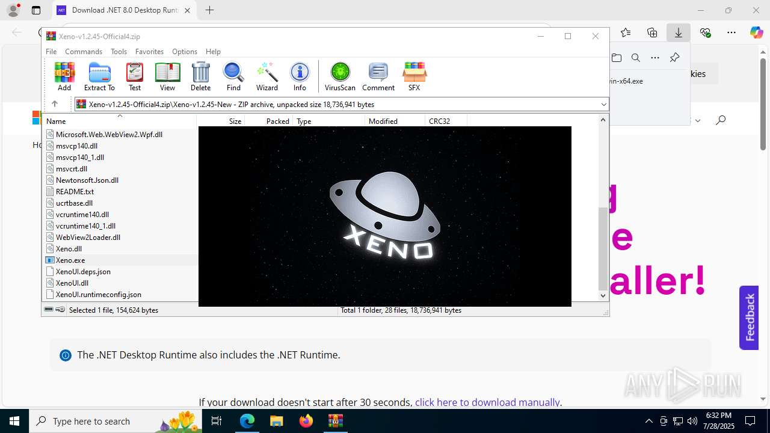The image size is (770, 433).
Task: Select vcruntime140.dll file
Action: (x=82, y=214)
